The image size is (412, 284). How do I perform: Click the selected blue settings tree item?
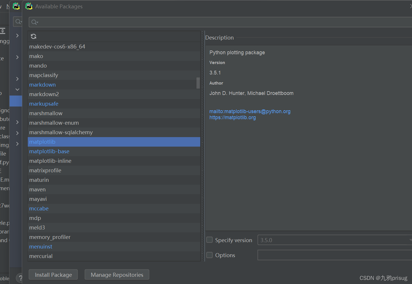click(16, 101)
